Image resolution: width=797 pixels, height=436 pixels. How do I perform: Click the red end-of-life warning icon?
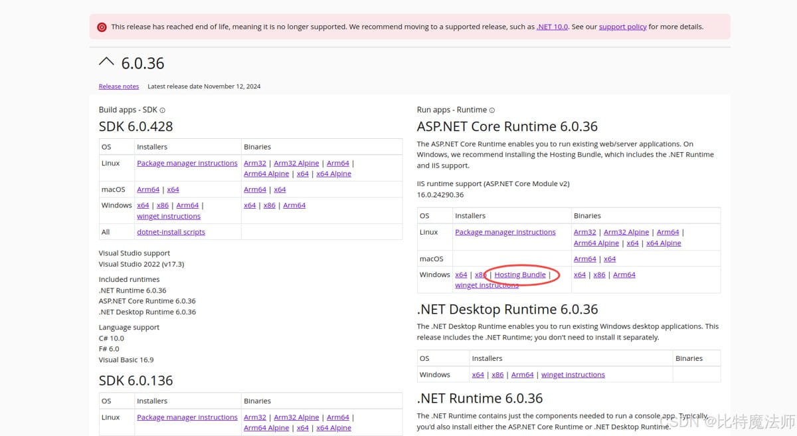click(102, 27)
